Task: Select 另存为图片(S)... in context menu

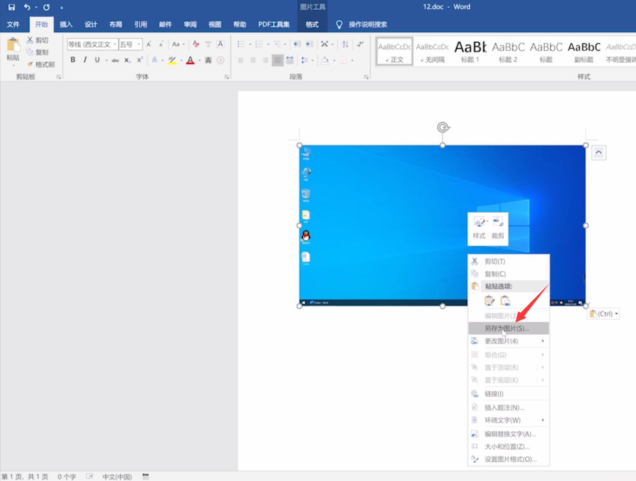Action: (508, 328)
